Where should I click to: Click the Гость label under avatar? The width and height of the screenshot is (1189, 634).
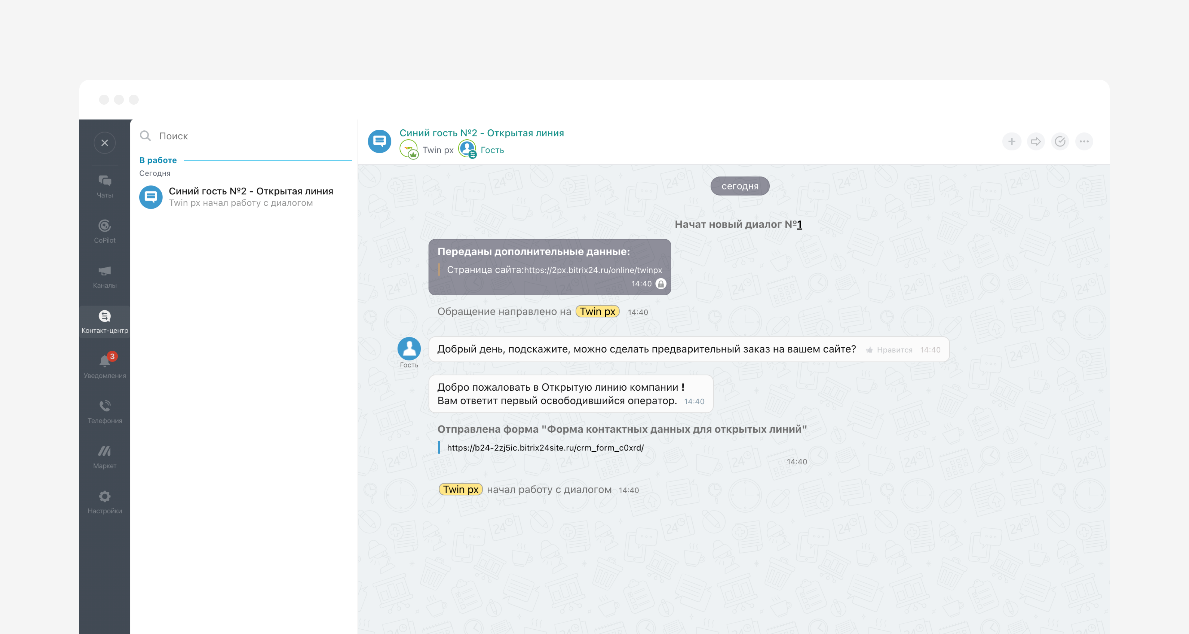[x=409, y=365]
